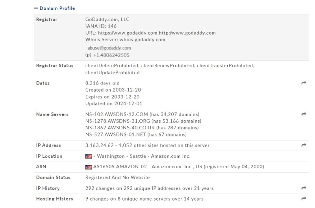This screenshot has height=208, width=315.
Task: Open share arrow in IP History row
Action: tap(304, 188)
